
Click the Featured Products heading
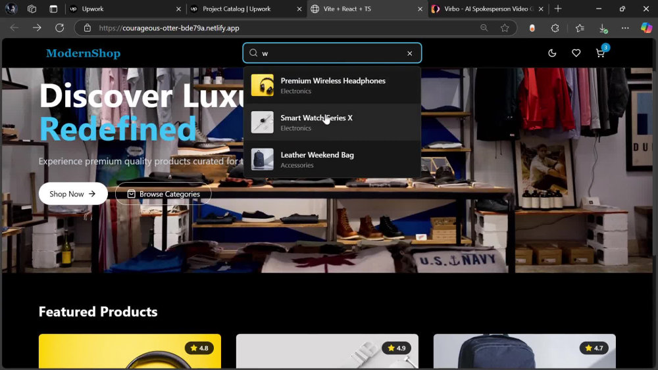[98, 312]
